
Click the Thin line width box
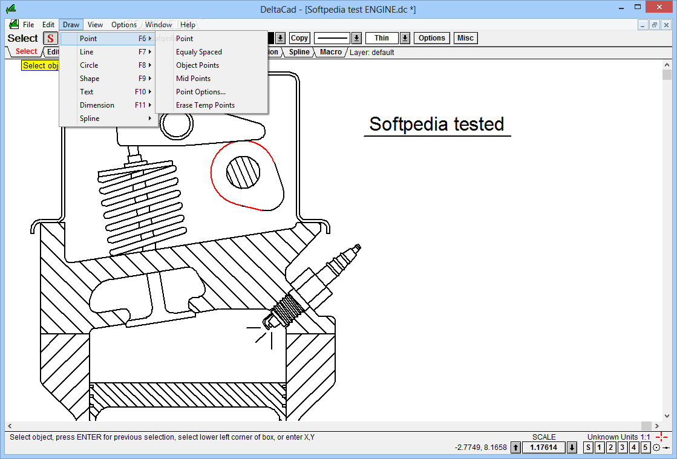pyautogui.click(x=382, y=38)
